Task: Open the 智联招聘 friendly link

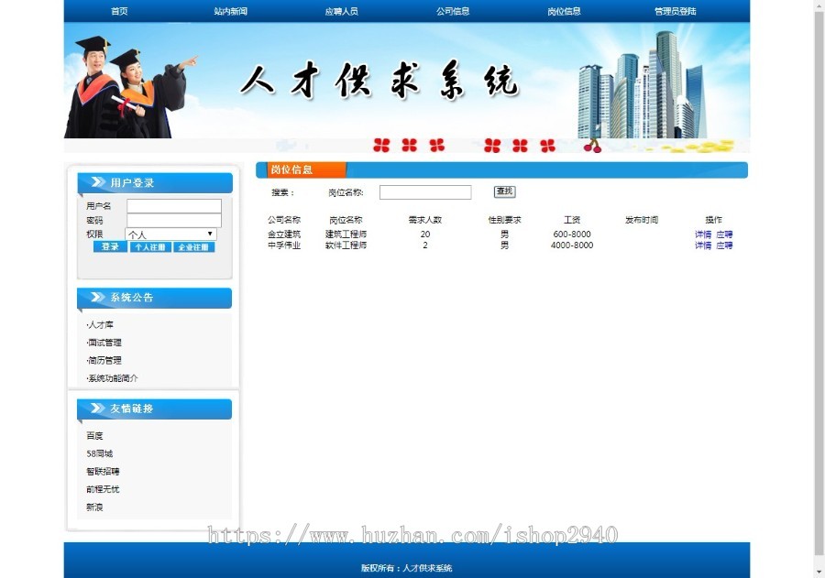Action: (103, 472)
